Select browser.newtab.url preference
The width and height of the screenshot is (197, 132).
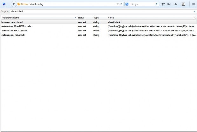click(x=99, y=22)
